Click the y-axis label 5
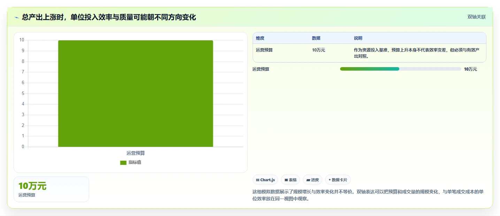This screenshot has width=500, height=216. coord(23,93)
